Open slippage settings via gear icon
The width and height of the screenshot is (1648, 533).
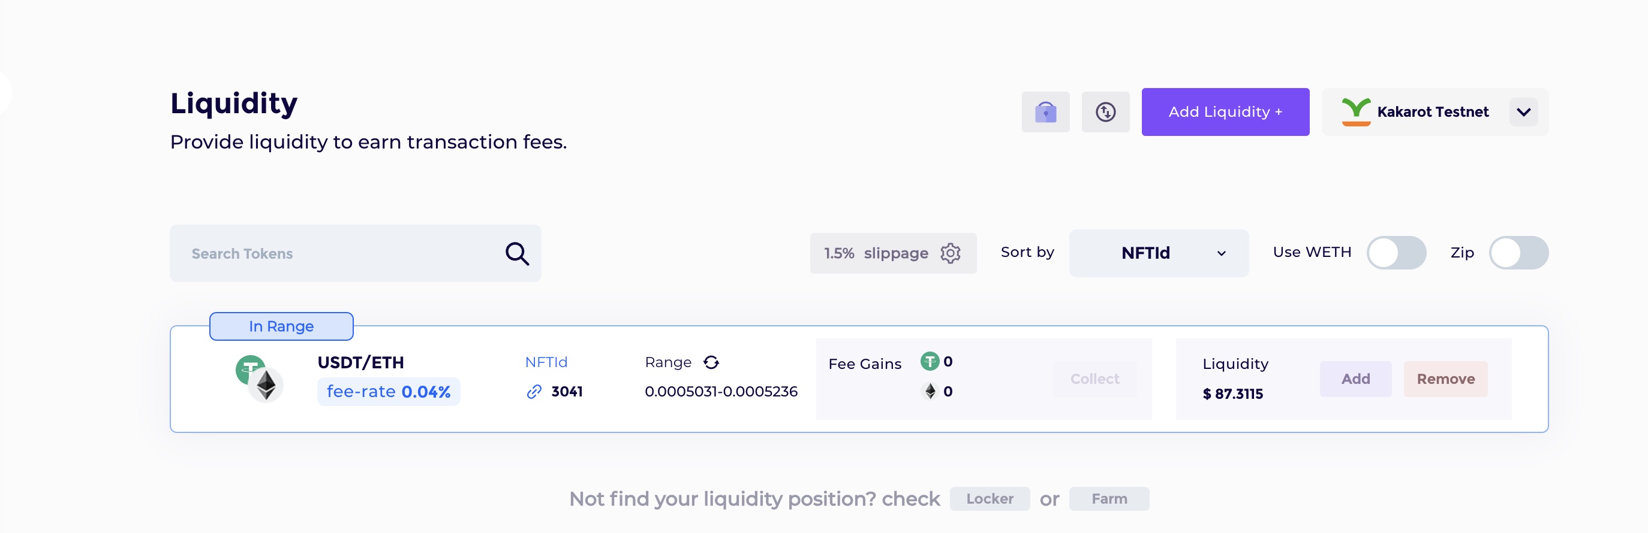(951, 253)
